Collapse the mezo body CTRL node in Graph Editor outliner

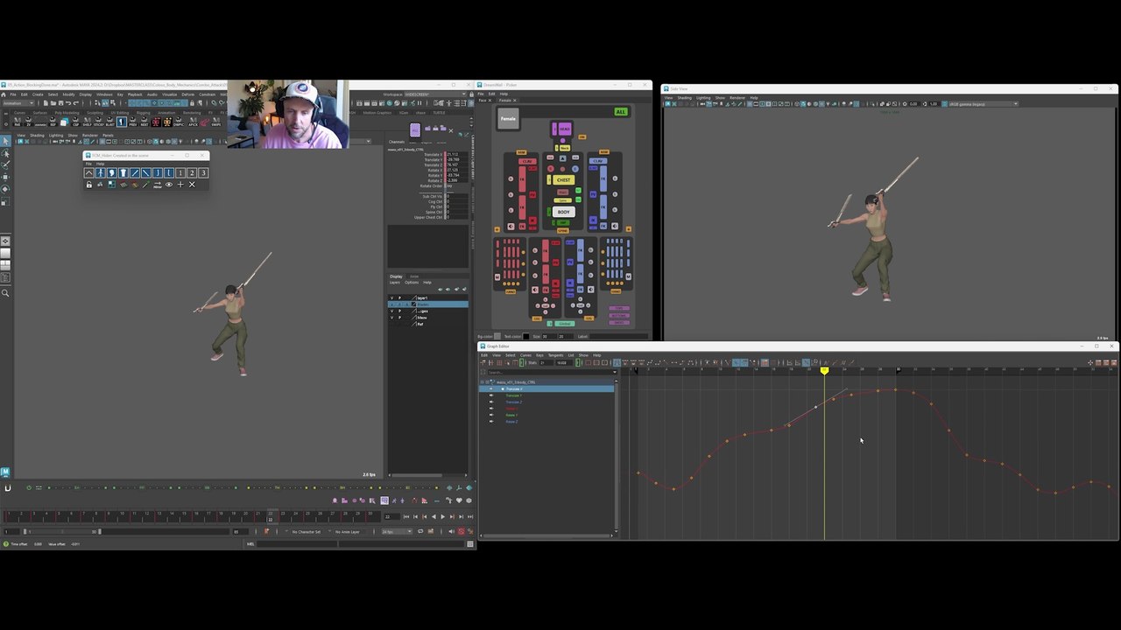(483, 382)
